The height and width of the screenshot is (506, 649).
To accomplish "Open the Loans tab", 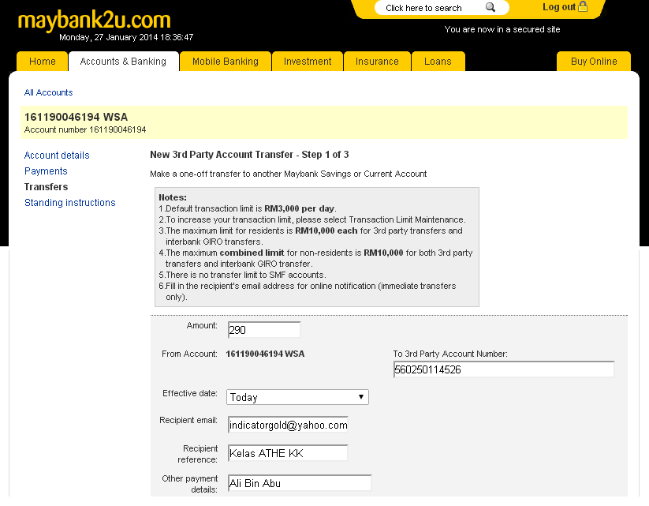I will point(438,62).
